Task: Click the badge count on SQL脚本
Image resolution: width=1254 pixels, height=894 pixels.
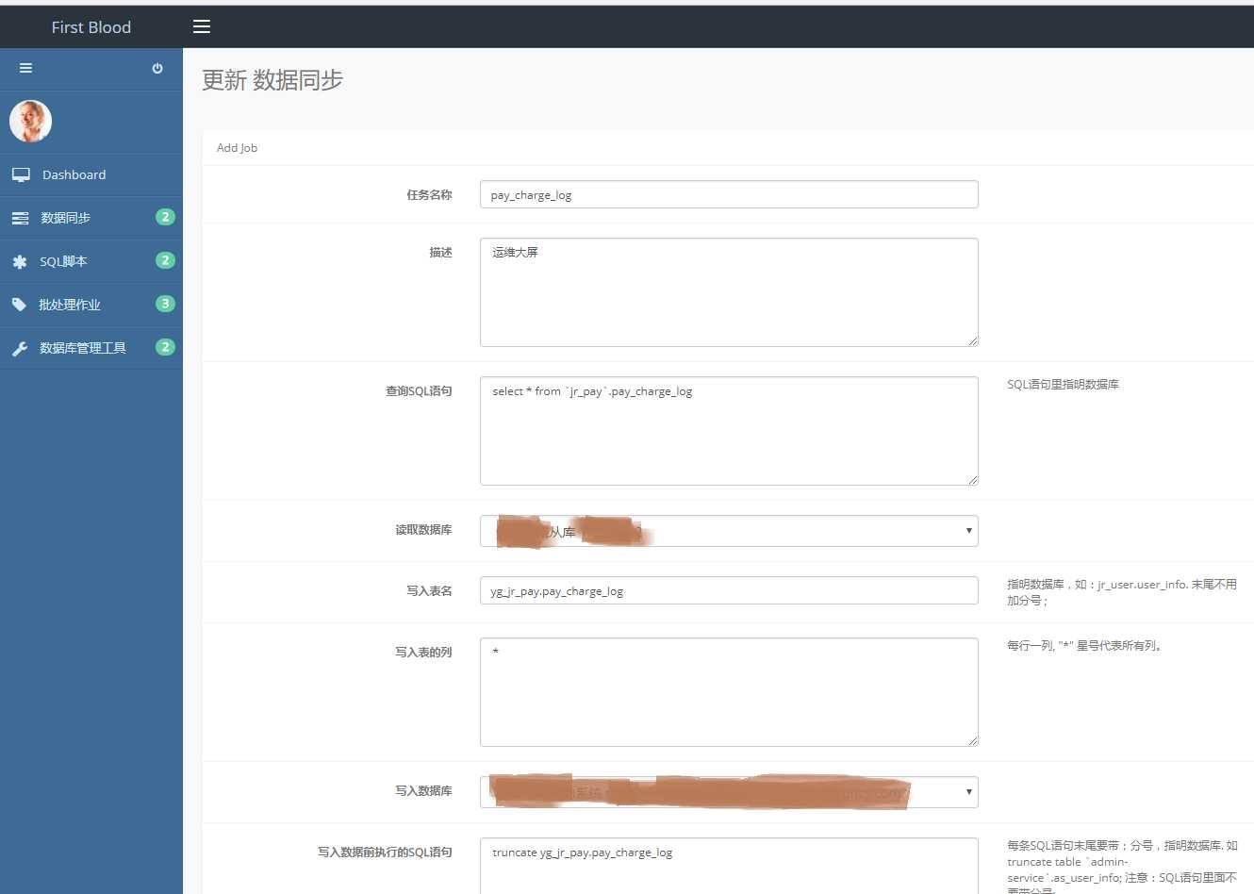Action: point(165,260)
